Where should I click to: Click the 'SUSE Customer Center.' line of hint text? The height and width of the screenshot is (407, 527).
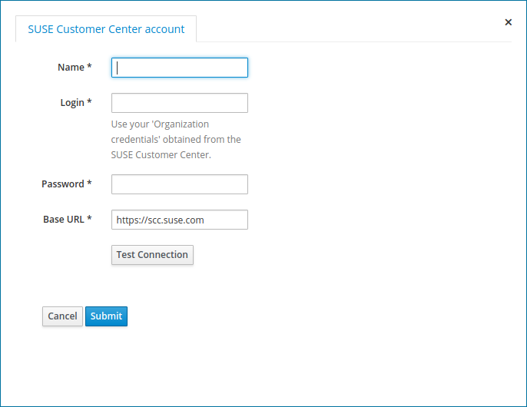(x=161, y=154)
